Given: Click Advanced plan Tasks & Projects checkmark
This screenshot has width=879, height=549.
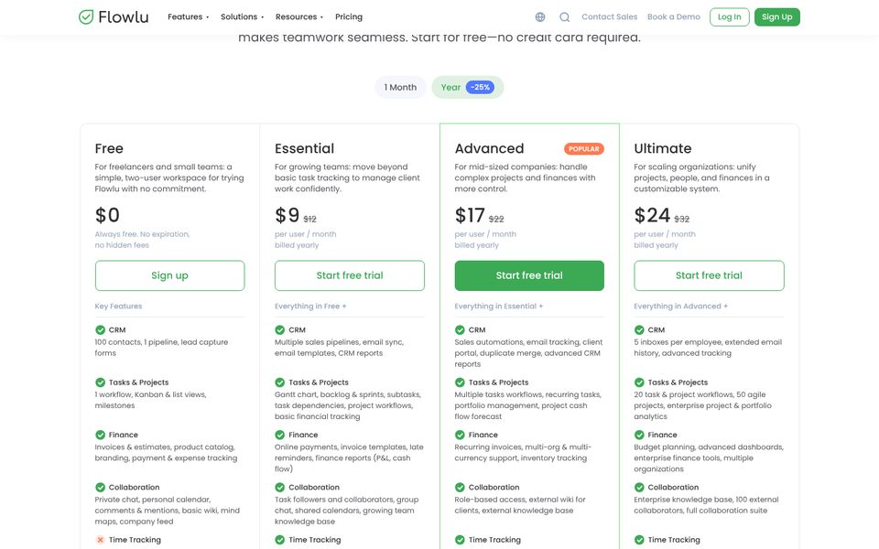Looking at the screenshot, I should tap(460, 382).
